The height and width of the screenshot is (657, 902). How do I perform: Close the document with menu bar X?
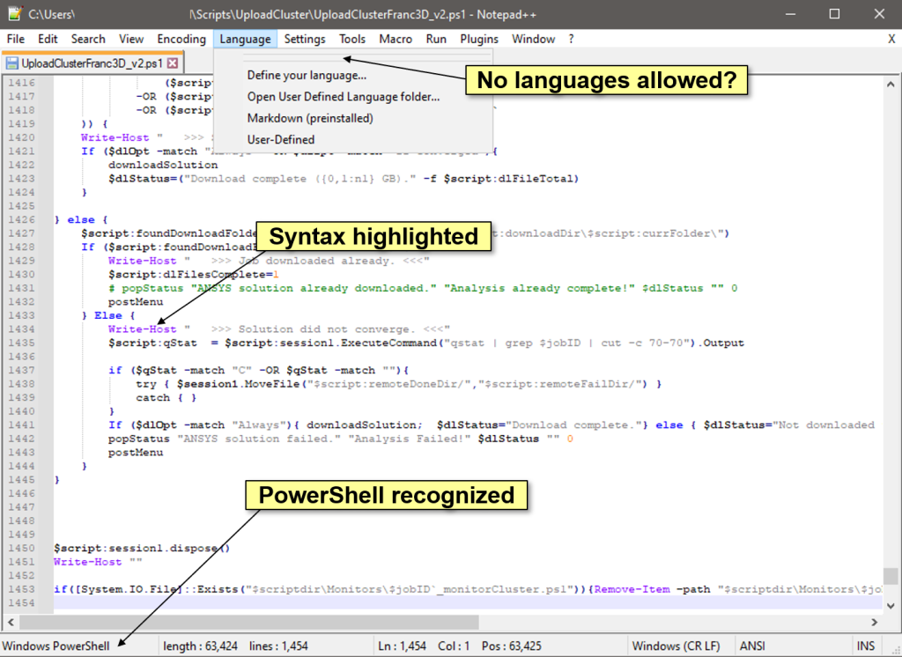tap(891, 39)
